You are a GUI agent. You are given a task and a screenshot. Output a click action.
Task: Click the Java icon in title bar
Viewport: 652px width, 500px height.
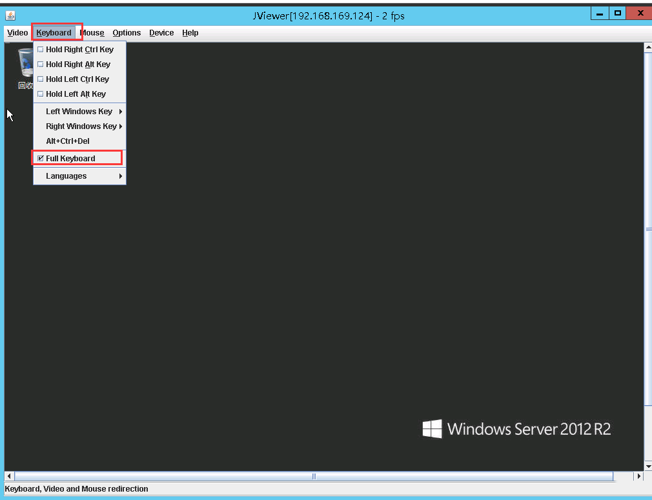click(10, 15)
